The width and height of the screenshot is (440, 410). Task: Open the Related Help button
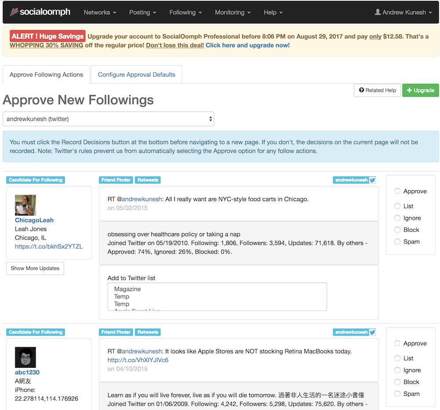(377, 90)
